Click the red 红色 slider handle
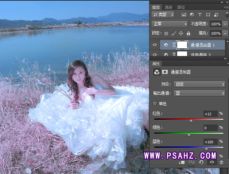229x174 pixels. point(191,121)
